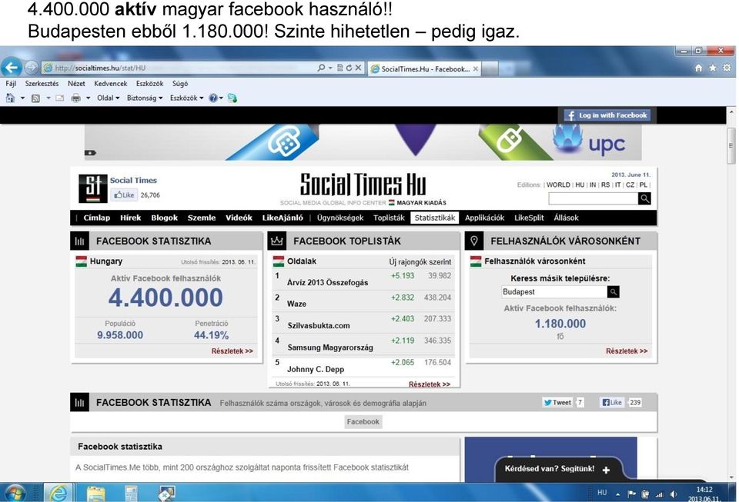Screen dimensions: 739x502
Task: Refresh the page with the reload icon
Action: pyautogui.click(x=349, y=68)
